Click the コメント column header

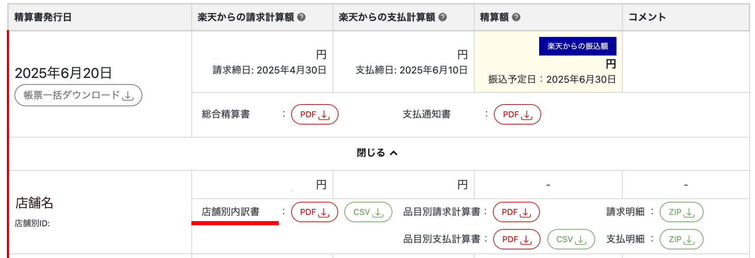click(647, 17)
